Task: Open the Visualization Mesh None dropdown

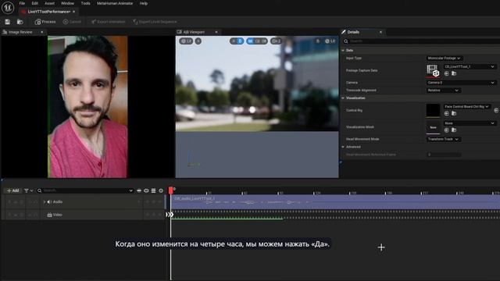Action: 470,123
